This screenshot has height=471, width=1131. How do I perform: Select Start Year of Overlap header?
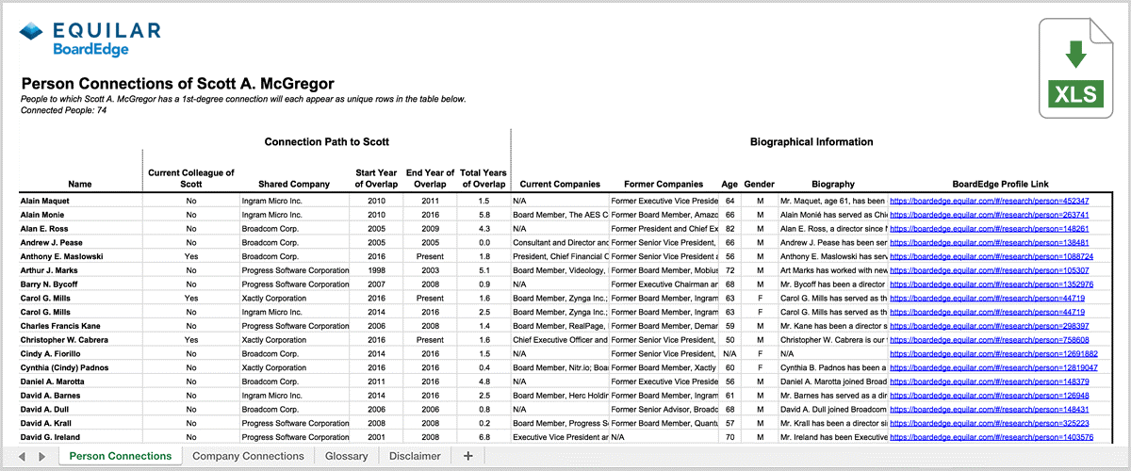click(x=375, y=178)
